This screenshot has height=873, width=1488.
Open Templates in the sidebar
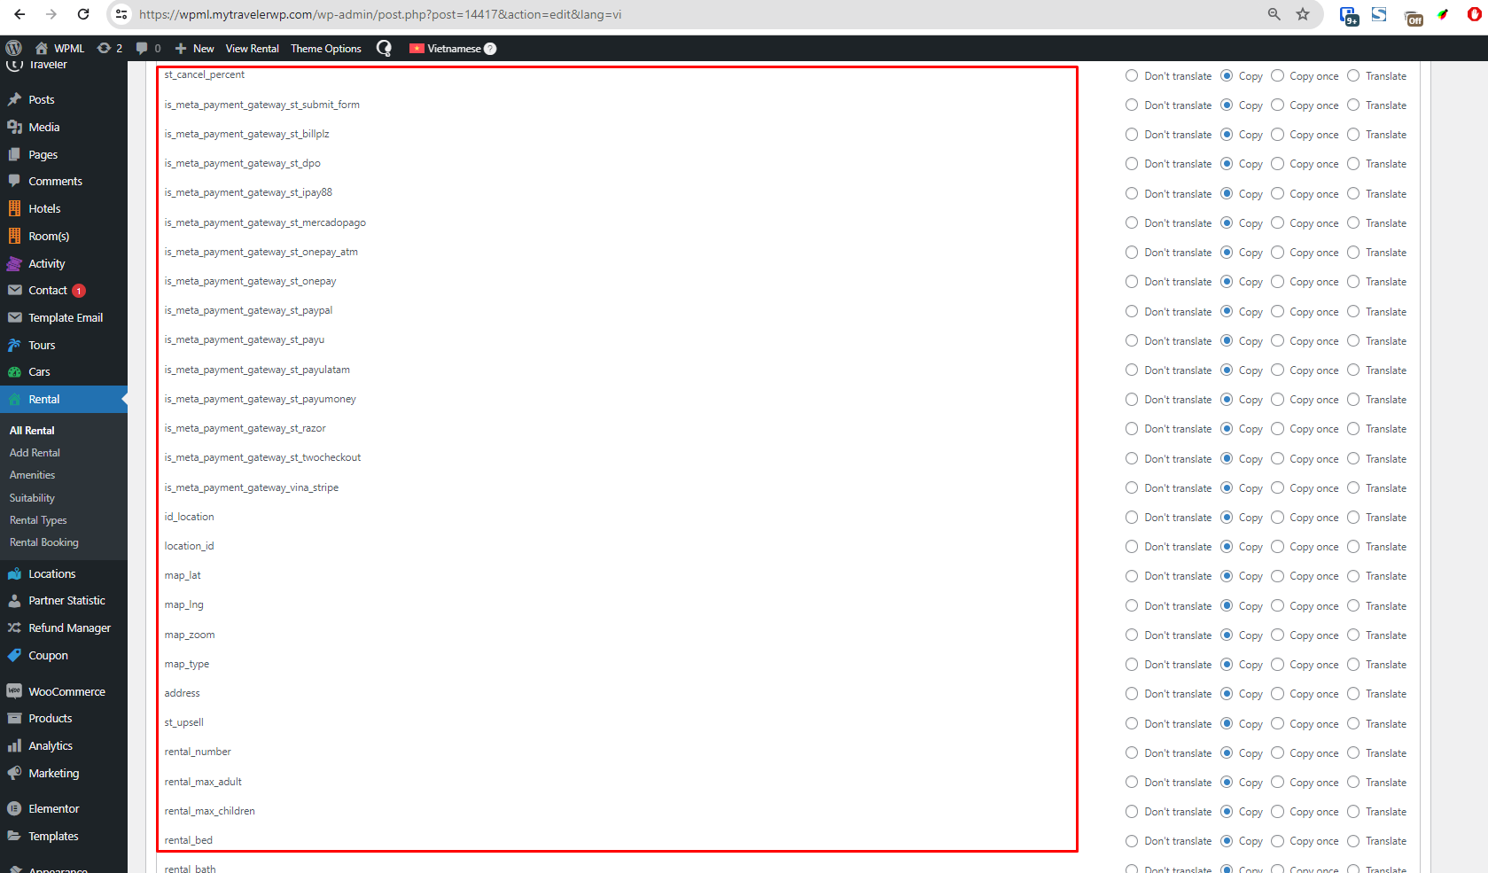click(53, 837)
